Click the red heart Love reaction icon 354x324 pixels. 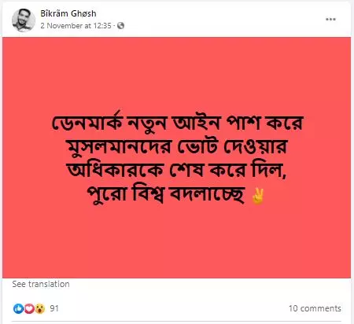point(29,308)
